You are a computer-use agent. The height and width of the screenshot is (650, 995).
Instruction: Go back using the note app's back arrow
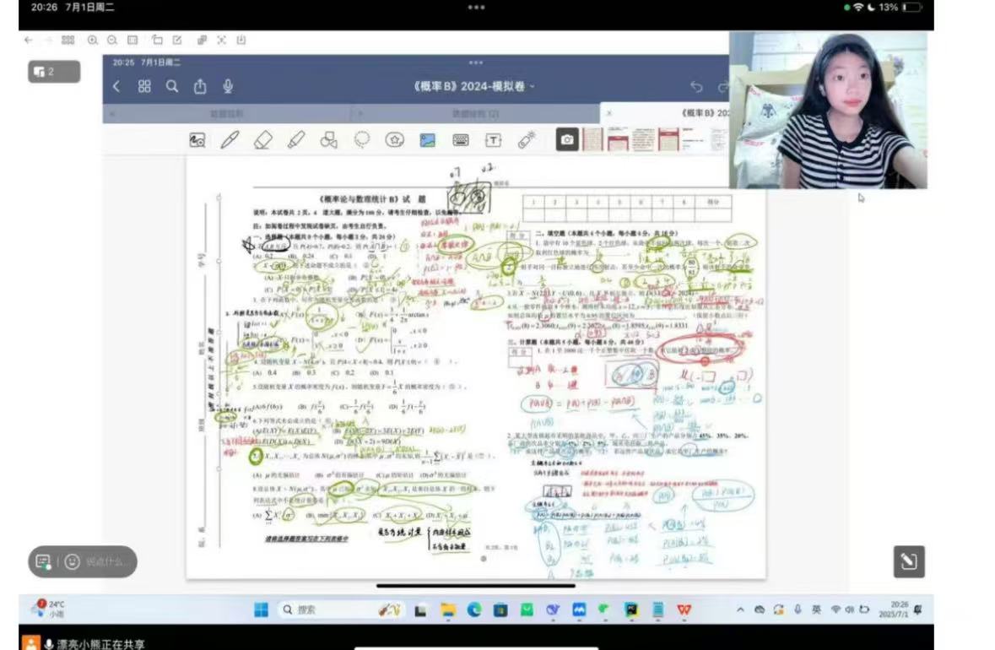pyautogui.click(x=116, y=86)
